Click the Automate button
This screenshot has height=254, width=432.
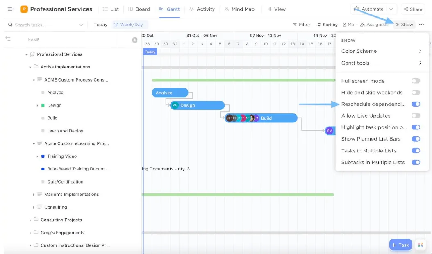(368, 9)
